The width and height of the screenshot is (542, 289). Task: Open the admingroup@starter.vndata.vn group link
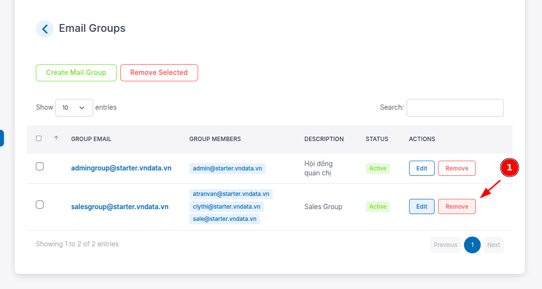coord(121,168)
